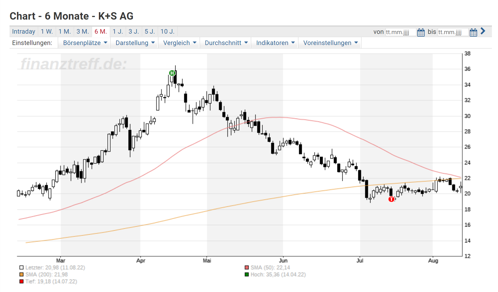This screenshot has width=498, height=292.
Task: Select the 6 M. time range
Action: click(101, 32)
